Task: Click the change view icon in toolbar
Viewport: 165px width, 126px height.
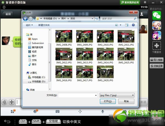Action: pos(117,25)
